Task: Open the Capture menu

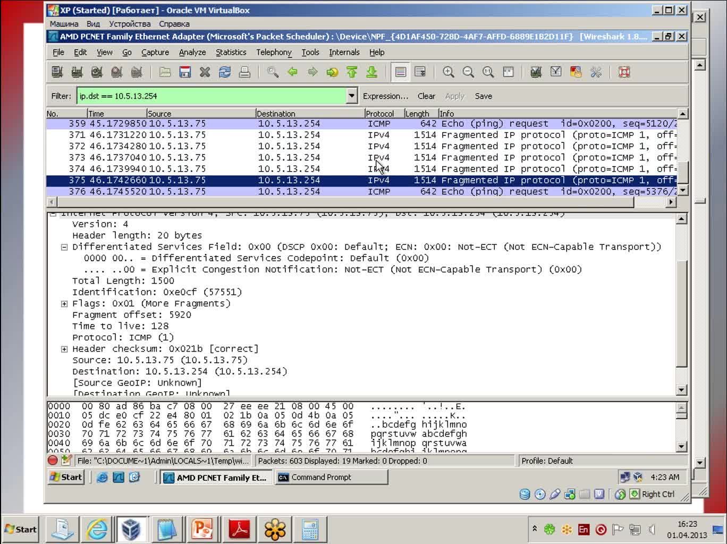Action: pyautogui.click(x=155, y=52)
